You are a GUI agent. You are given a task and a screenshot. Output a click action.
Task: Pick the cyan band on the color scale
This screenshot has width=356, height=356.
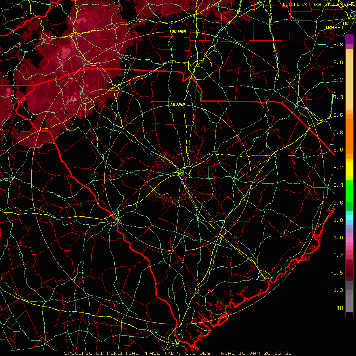coord(349,218)
